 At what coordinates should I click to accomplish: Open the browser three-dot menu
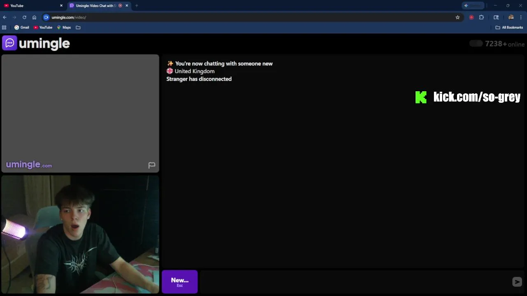pyautogui.click(x=521, y=17)
